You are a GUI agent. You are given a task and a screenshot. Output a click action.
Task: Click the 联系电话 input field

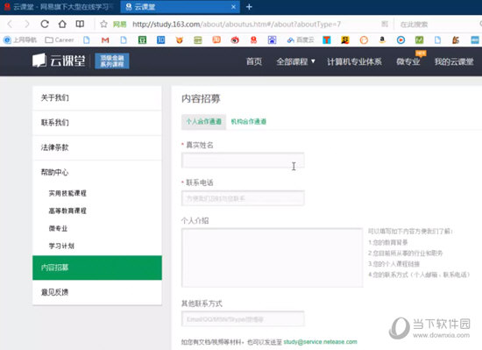[243, 198]
